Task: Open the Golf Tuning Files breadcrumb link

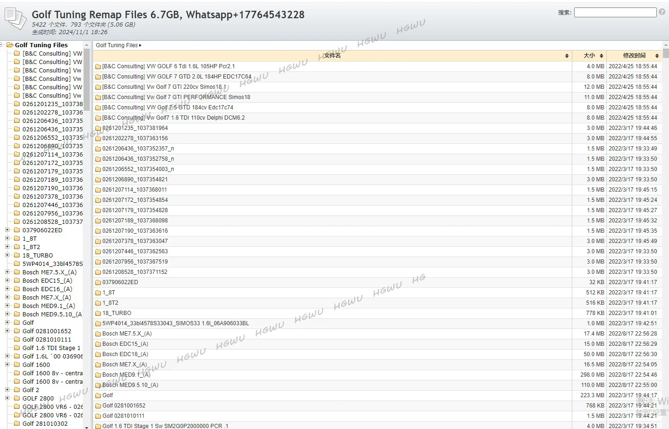Action: [x=117, y=45]
